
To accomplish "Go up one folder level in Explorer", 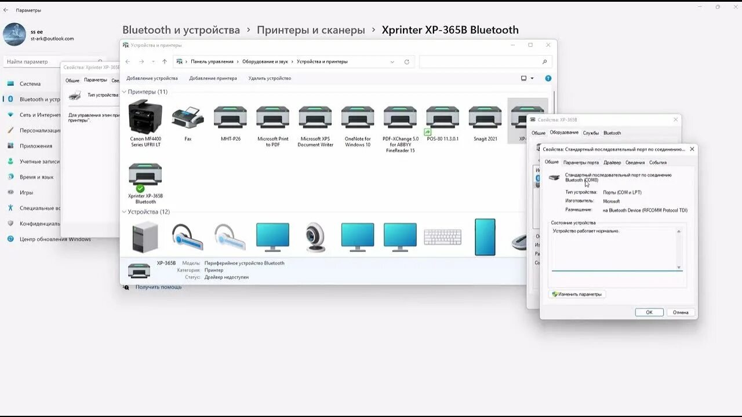I will click(x=165, y=61).
